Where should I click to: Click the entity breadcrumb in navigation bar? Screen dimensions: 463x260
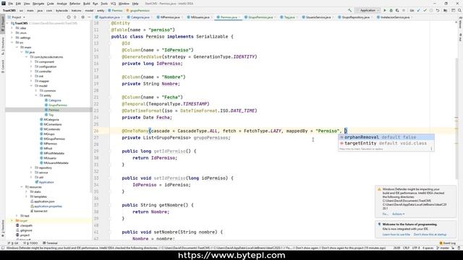(101, 10)
